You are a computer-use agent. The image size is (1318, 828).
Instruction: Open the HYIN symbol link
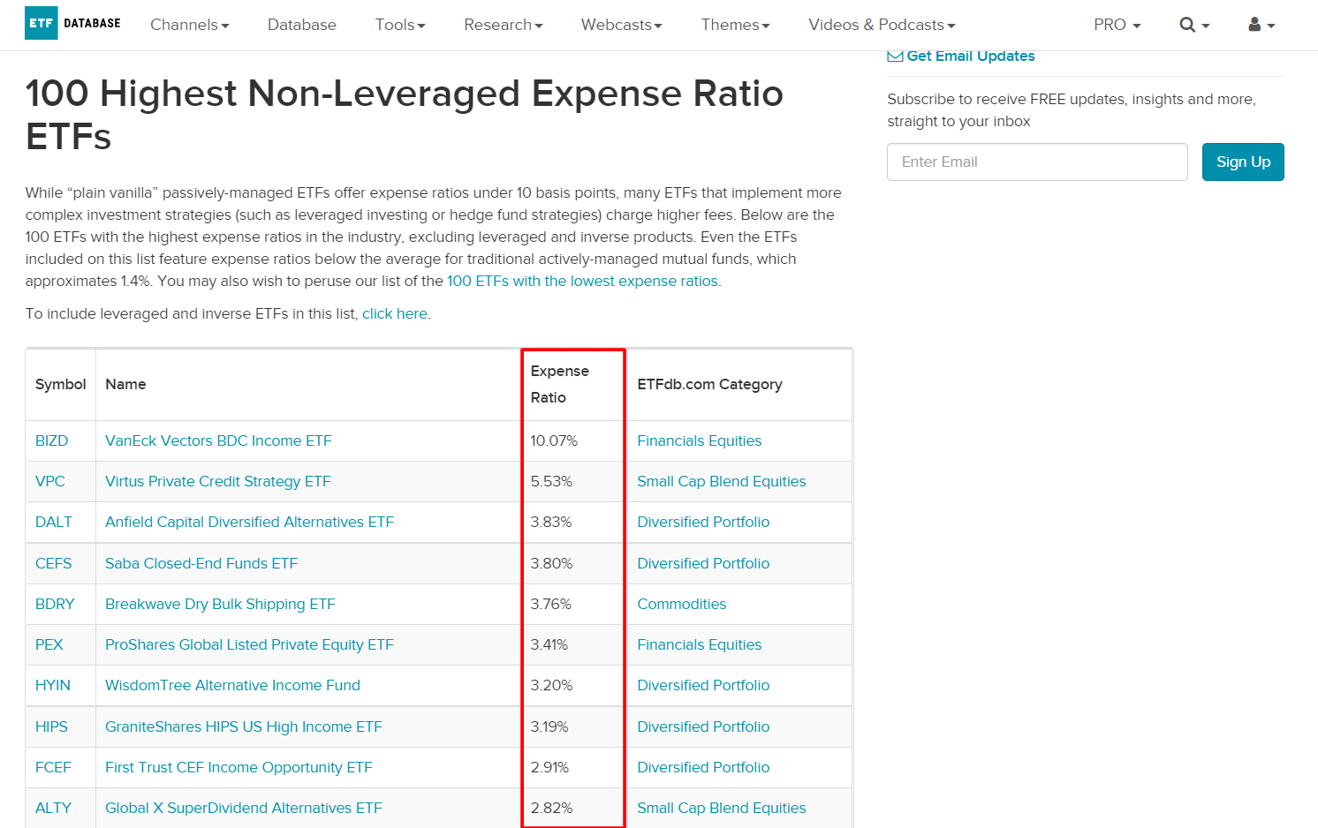pyautogui.click(x=53, y=685)
